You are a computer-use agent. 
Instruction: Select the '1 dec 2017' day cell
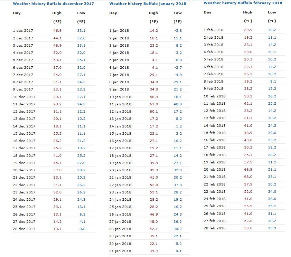coord(23,31)
